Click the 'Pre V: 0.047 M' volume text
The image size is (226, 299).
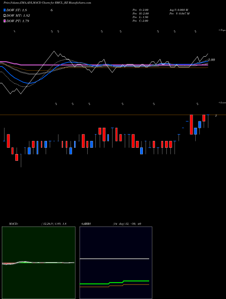click(179, 14)
